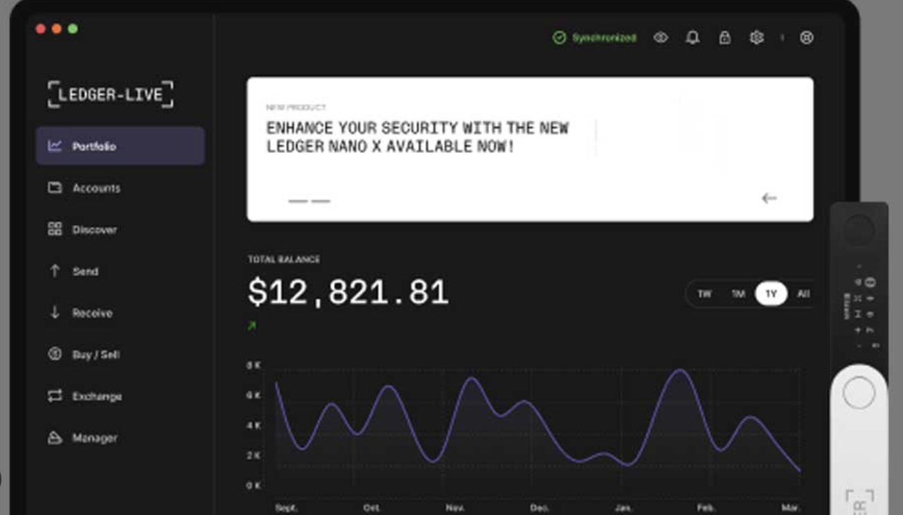903x515 pixels.
Task: Click the second banner slide indicator dash
Action: [321, 201]
